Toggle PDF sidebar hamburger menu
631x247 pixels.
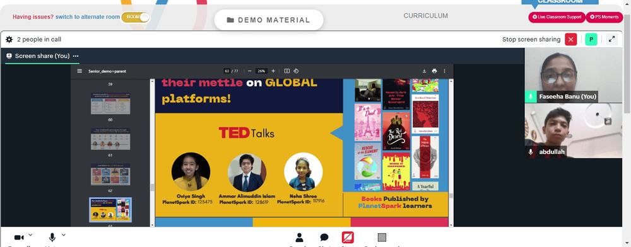pos(80,71)
